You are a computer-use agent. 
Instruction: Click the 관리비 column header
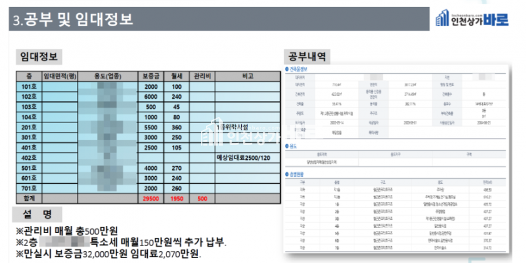pos(202,76)
